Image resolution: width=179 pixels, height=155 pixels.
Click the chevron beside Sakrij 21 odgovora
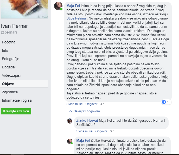[71, 111]
